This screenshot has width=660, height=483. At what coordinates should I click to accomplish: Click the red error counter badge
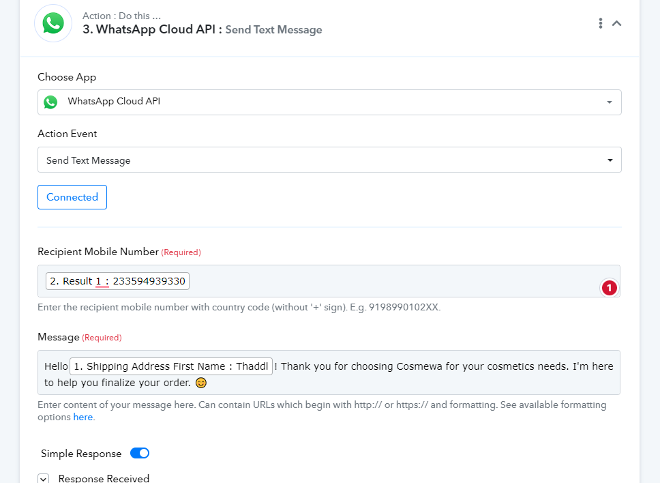[609, 288]
